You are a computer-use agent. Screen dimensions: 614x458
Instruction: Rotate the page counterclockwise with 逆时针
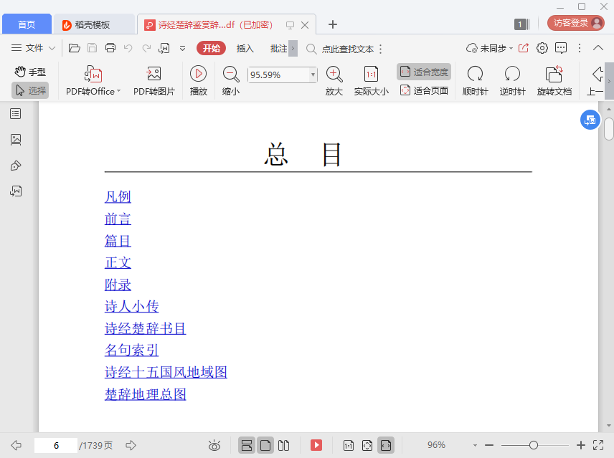pyautogui.click(x=512, y=75)
